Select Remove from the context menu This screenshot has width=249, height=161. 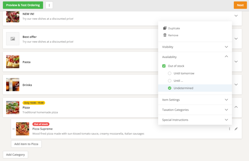[173, 35]
